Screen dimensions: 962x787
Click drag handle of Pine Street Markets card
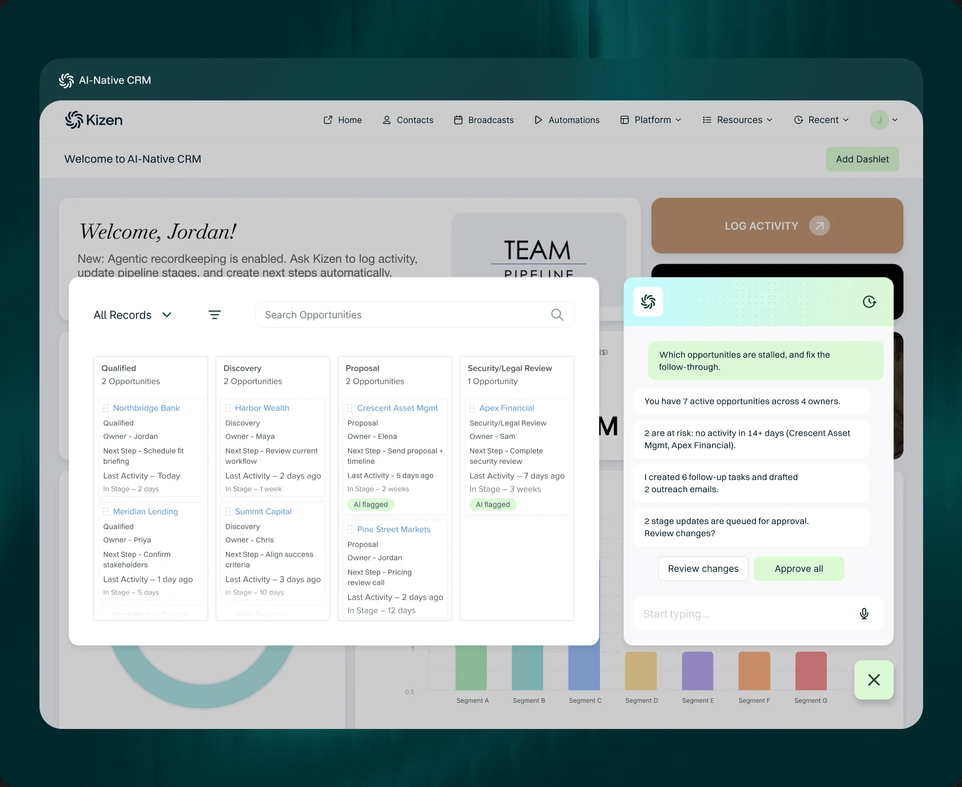[x=350, y=529]
